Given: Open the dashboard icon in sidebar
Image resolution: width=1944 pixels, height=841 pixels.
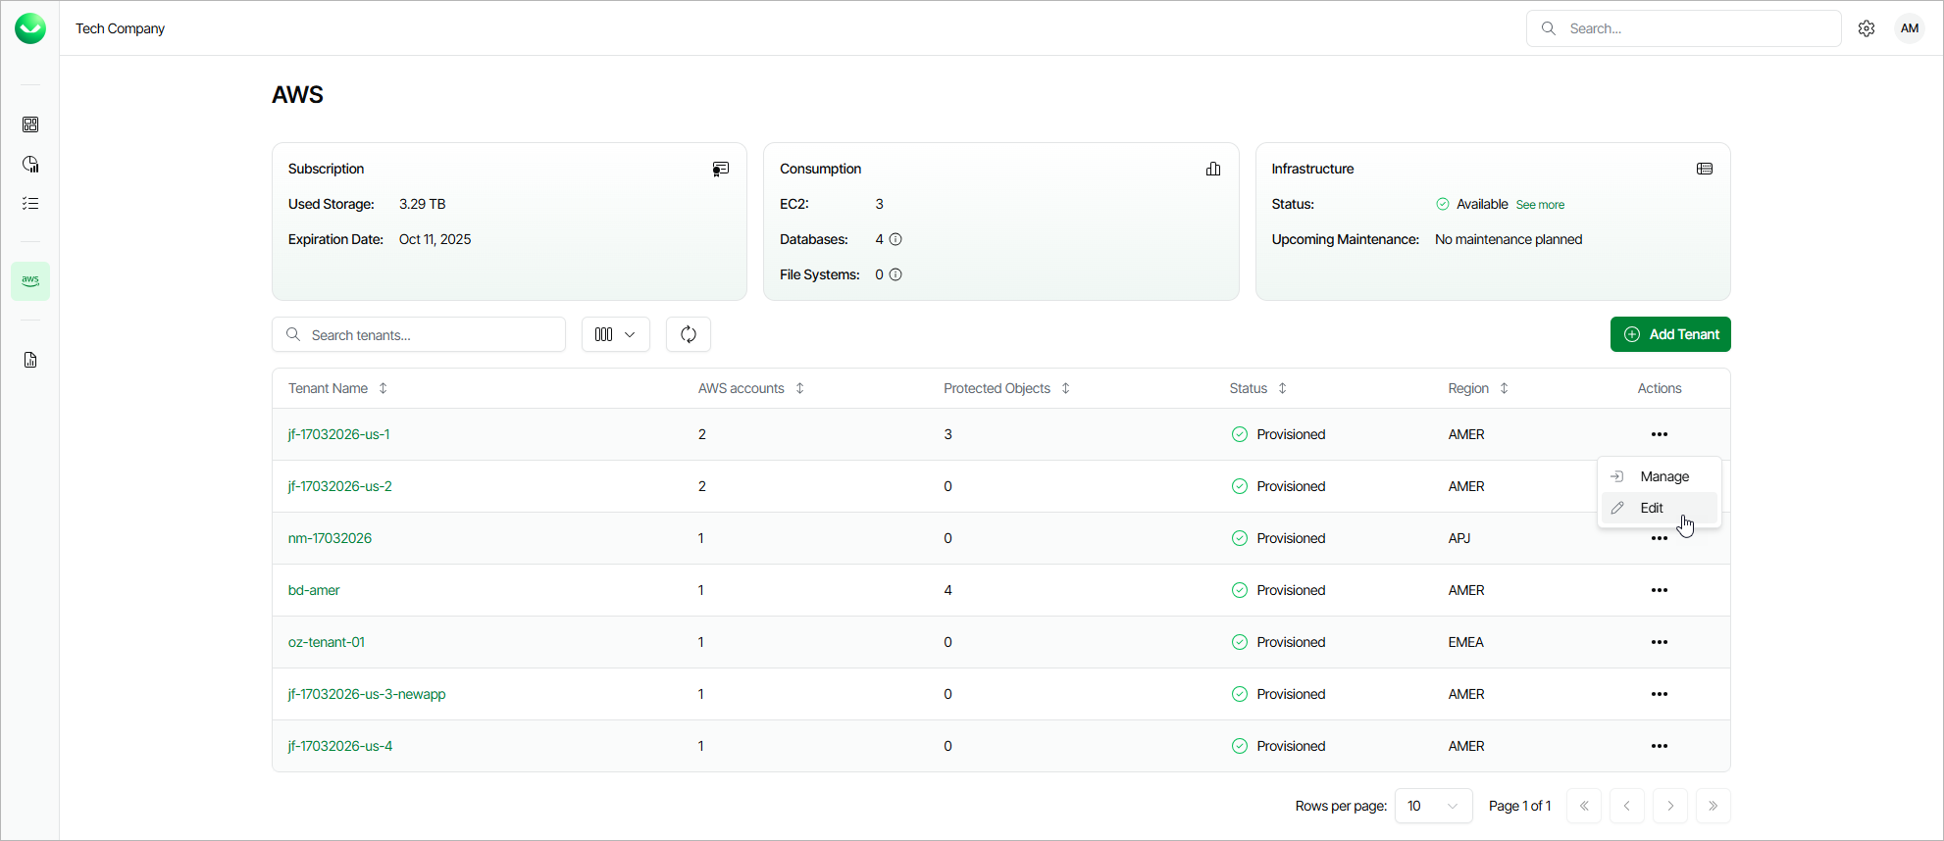Looking at the screenshot, I should click(x=30, y=124).
